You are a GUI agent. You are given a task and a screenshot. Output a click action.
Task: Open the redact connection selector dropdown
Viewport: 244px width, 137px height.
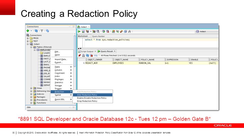(x=207, y=31)
